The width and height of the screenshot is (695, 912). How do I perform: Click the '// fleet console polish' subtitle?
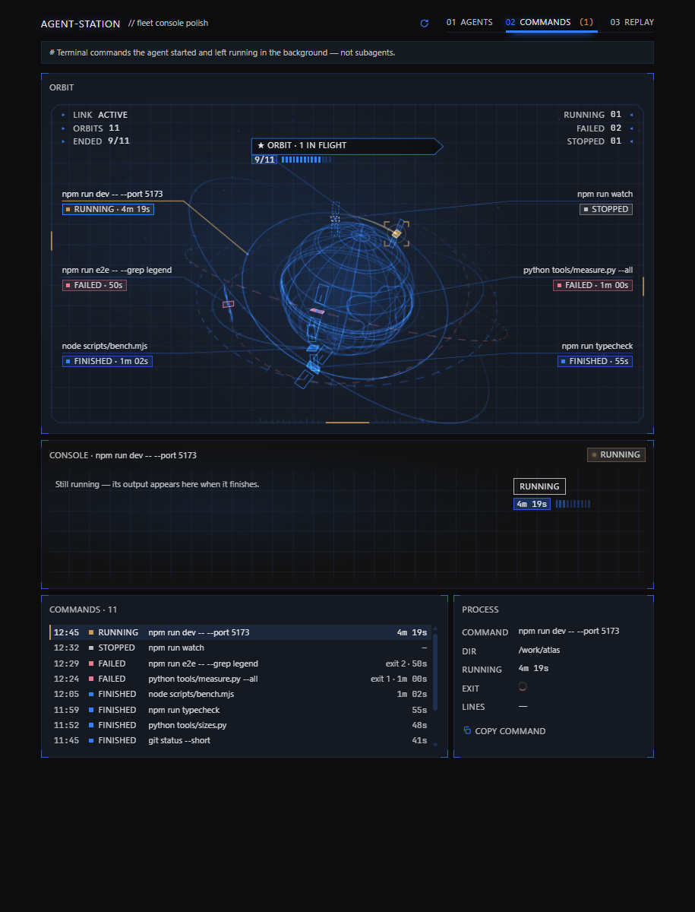coord(169,23)
